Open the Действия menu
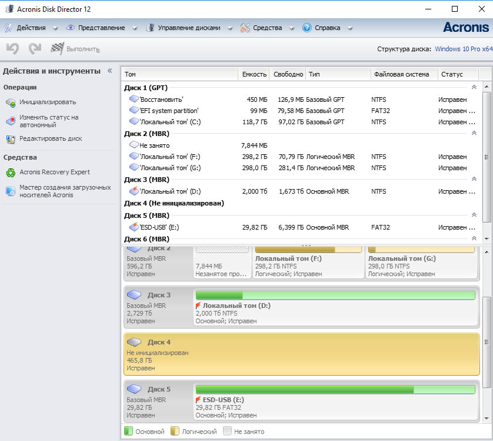493x441 pixels. click(x=31, y=28)
